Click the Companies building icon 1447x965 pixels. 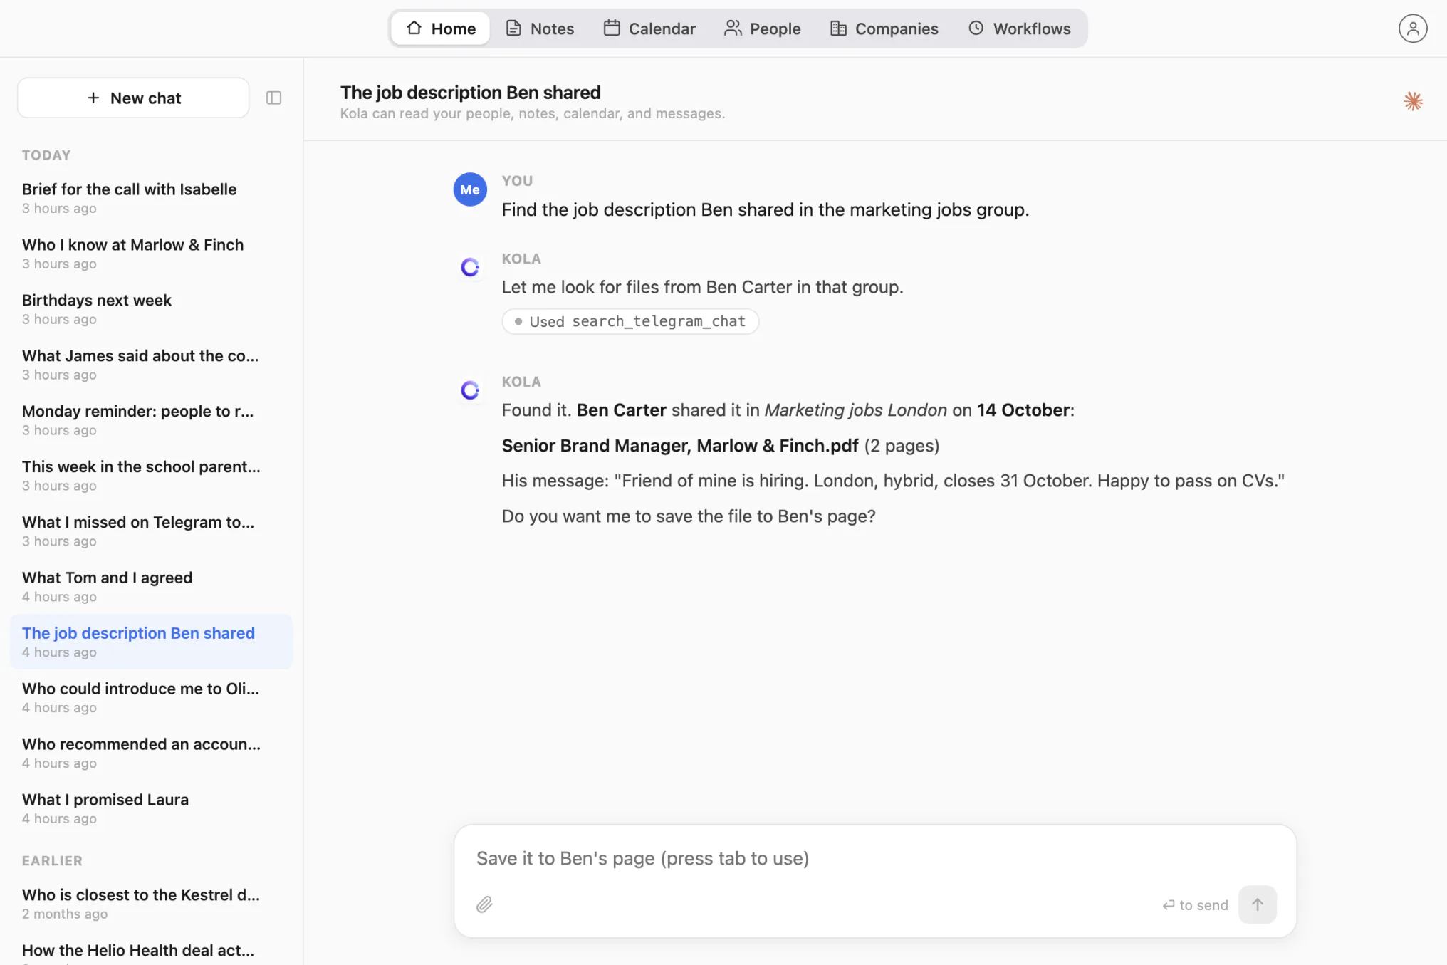pyautogui.click(x=838, y=28)
